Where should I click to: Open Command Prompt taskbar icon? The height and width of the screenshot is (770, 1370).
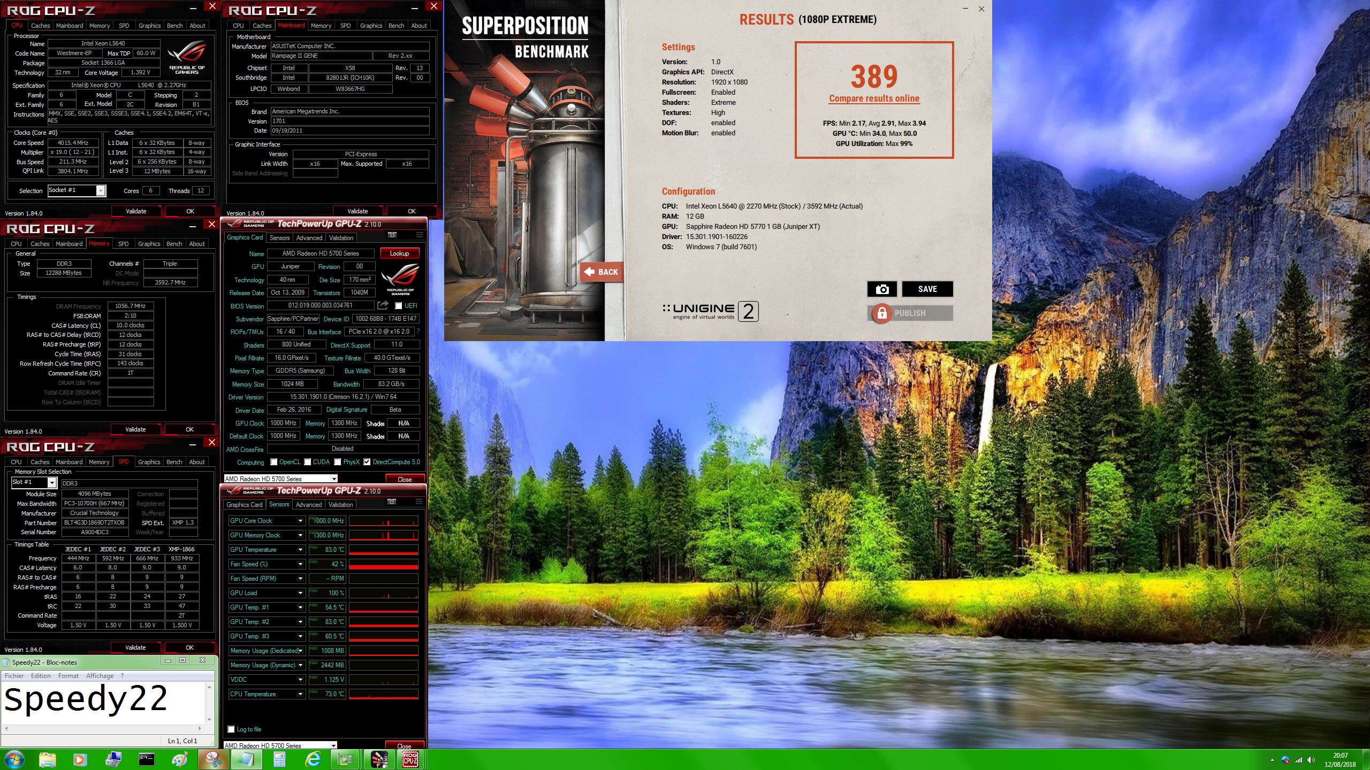147,759
